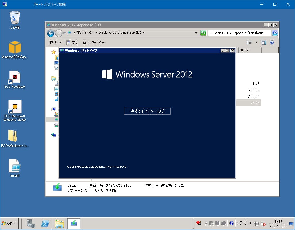The width and height of the screenshot is (295, 230).
Task: Close the Windows セットアップ dialog
Action: pyautogui.click(x=233, y=50)
